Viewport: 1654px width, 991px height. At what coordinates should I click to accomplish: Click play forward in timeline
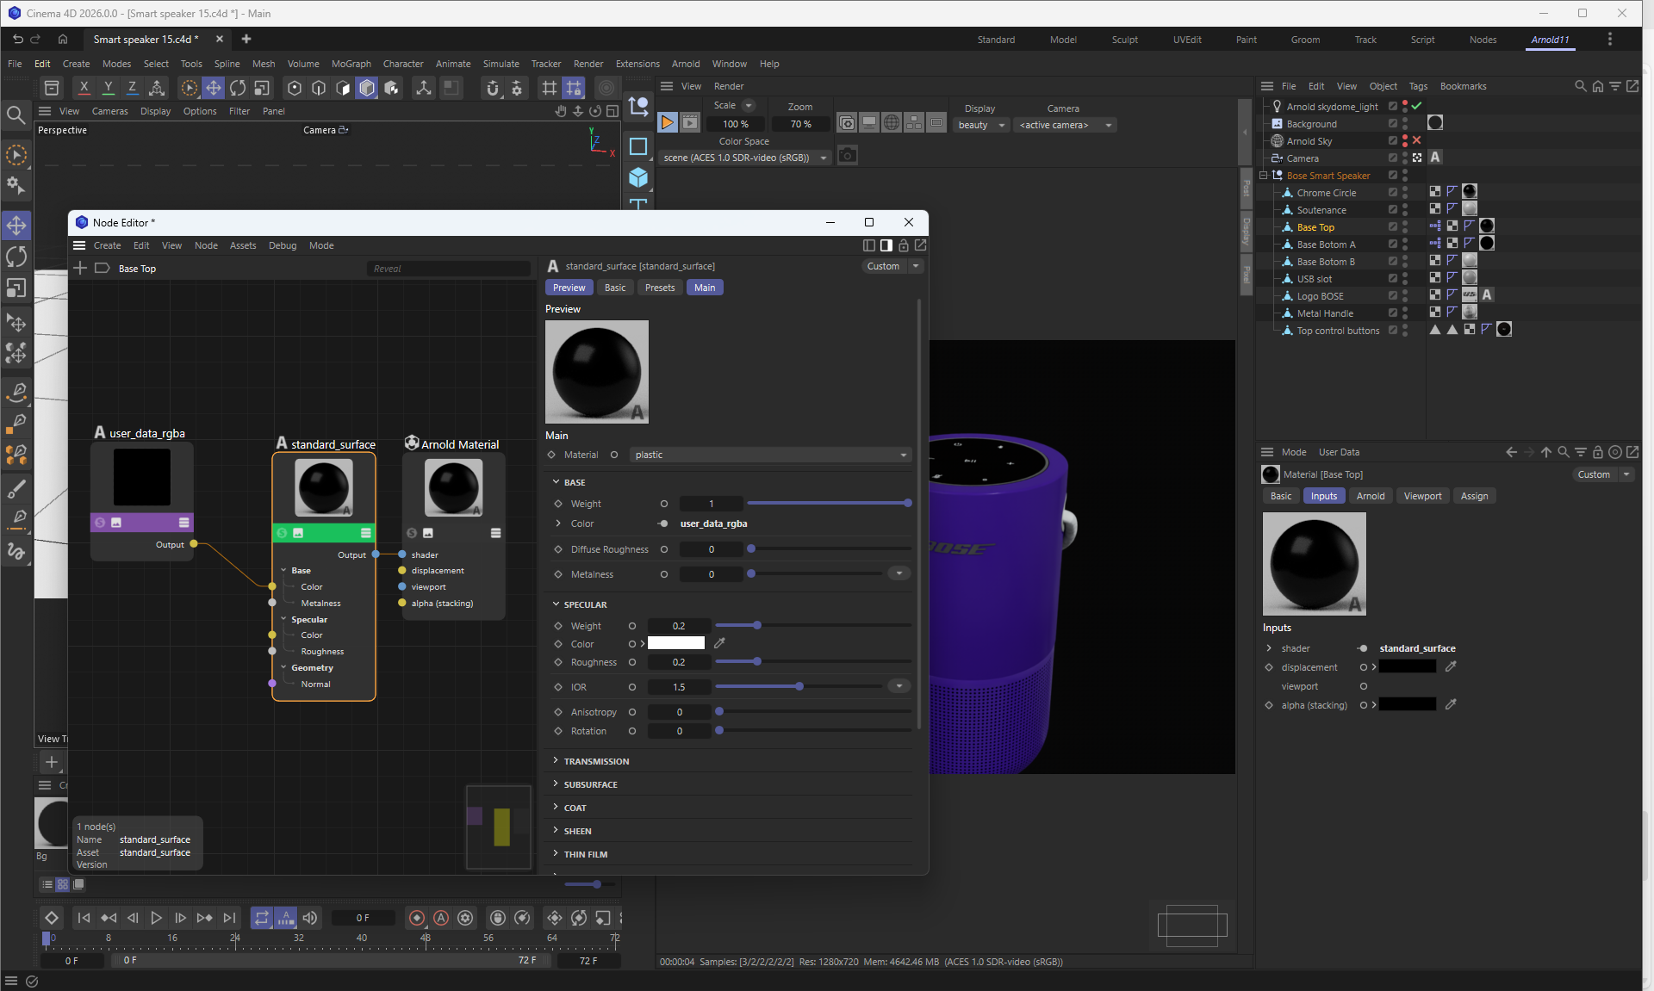156,918
